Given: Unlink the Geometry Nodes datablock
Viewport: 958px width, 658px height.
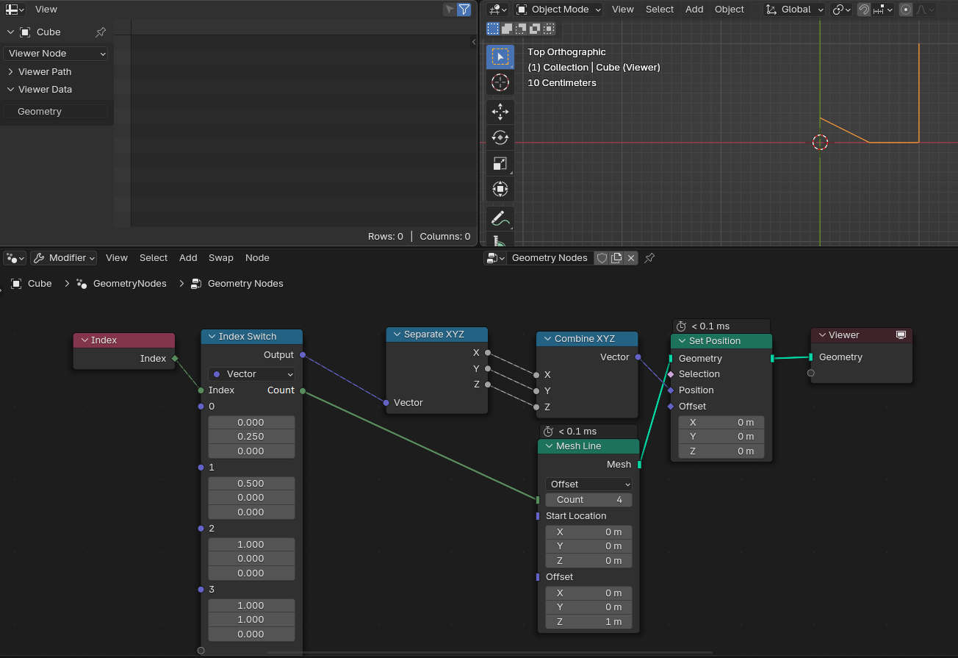Looking at the screenshot, I should coord(630,258).
